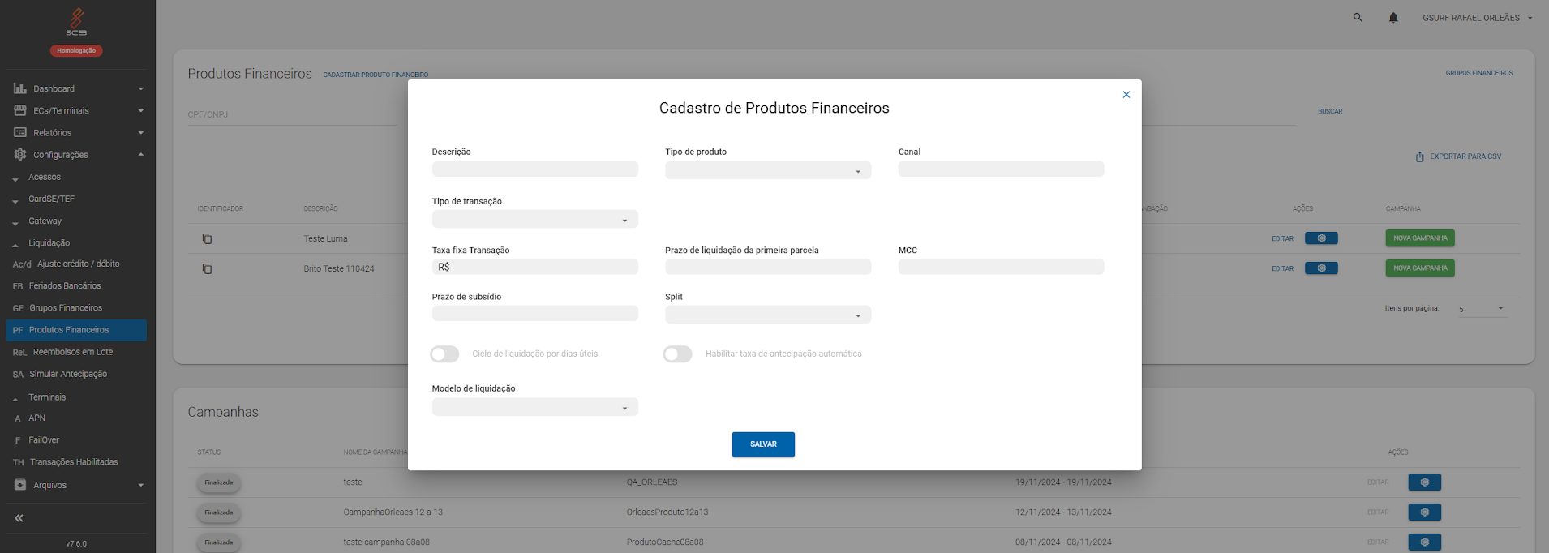
Task: Open Grupos Financeiros sidebar item
Action: [76, 308]
